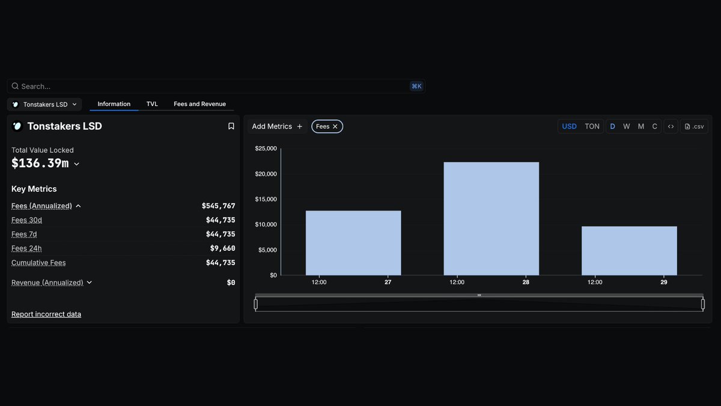Expand the Total Value Locked breakdown chevron

[76, 164]
